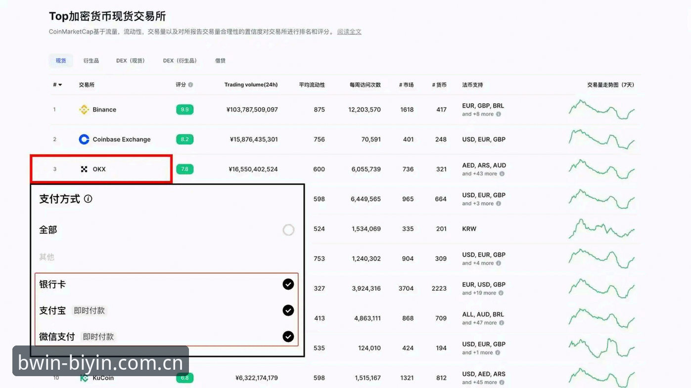Click the OKX logo icon
691x388 pixels.
[x=84, y=169]
